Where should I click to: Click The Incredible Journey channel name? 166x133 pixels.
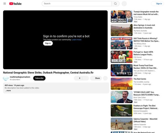click(x=141, y=82)
